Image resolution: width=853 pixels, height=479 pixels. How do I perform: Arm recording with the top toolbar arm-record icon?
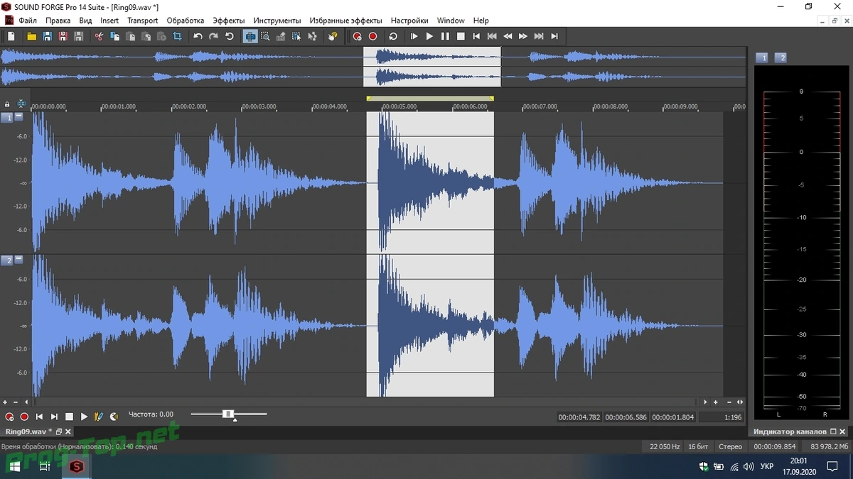tap(357, 36)
